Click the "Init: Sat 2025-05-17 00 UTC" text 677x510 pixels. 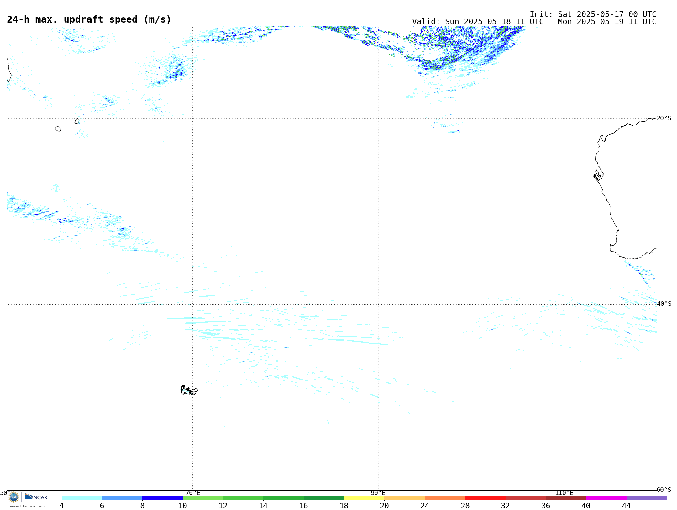pos(593,14)
